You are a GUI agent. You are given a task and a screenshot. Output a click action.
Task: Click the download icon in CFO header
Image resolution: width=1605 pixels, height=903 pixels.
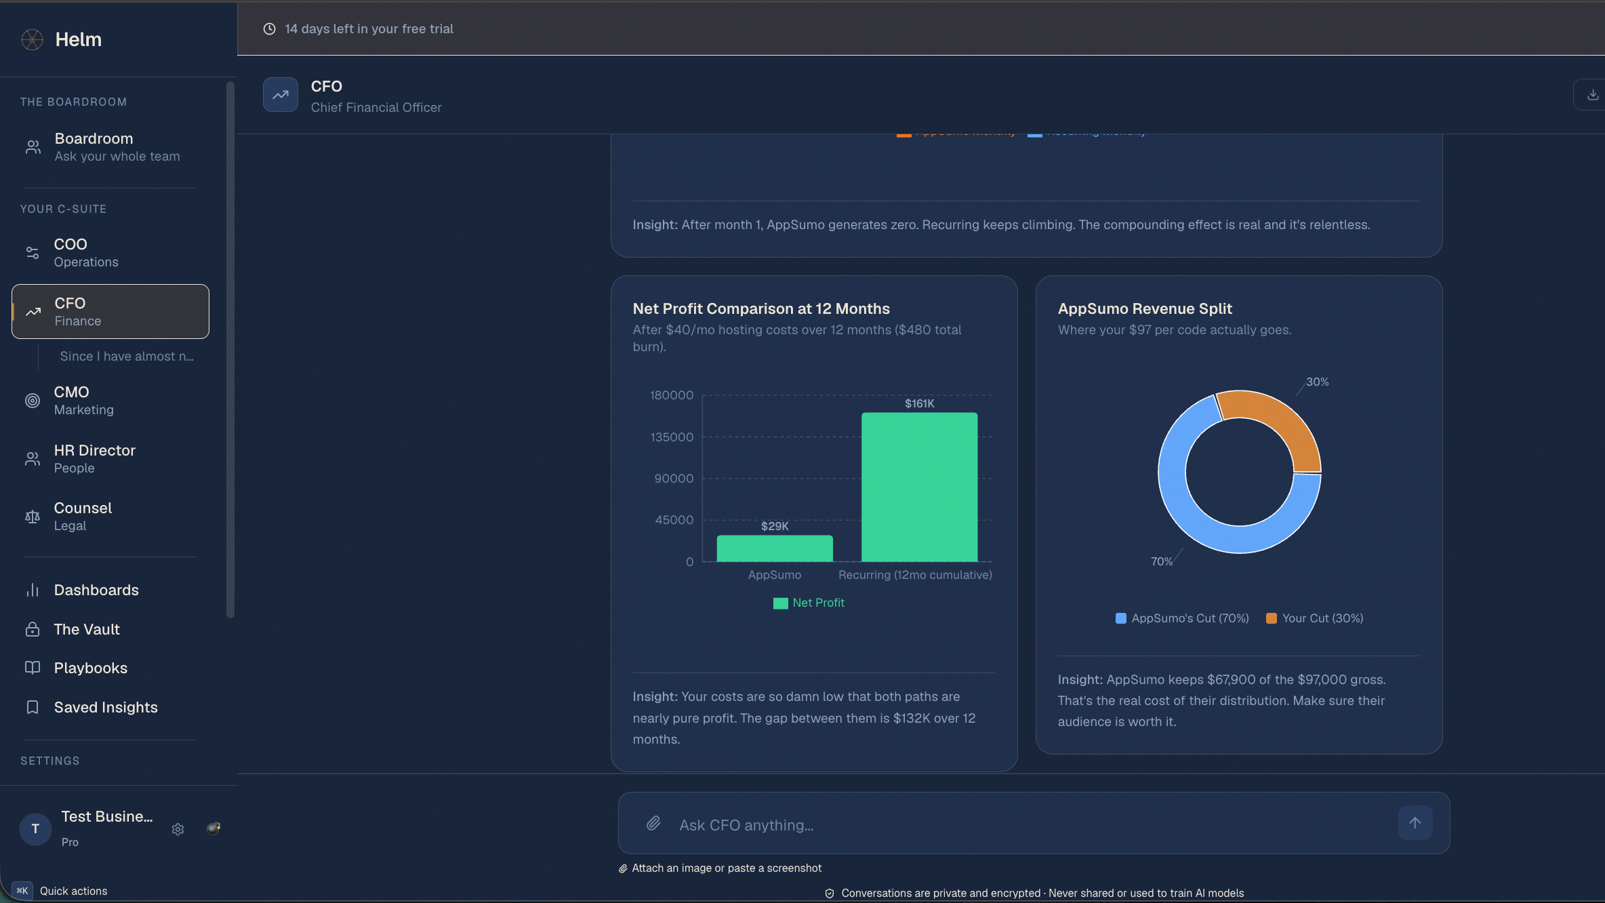(1593, 95)
